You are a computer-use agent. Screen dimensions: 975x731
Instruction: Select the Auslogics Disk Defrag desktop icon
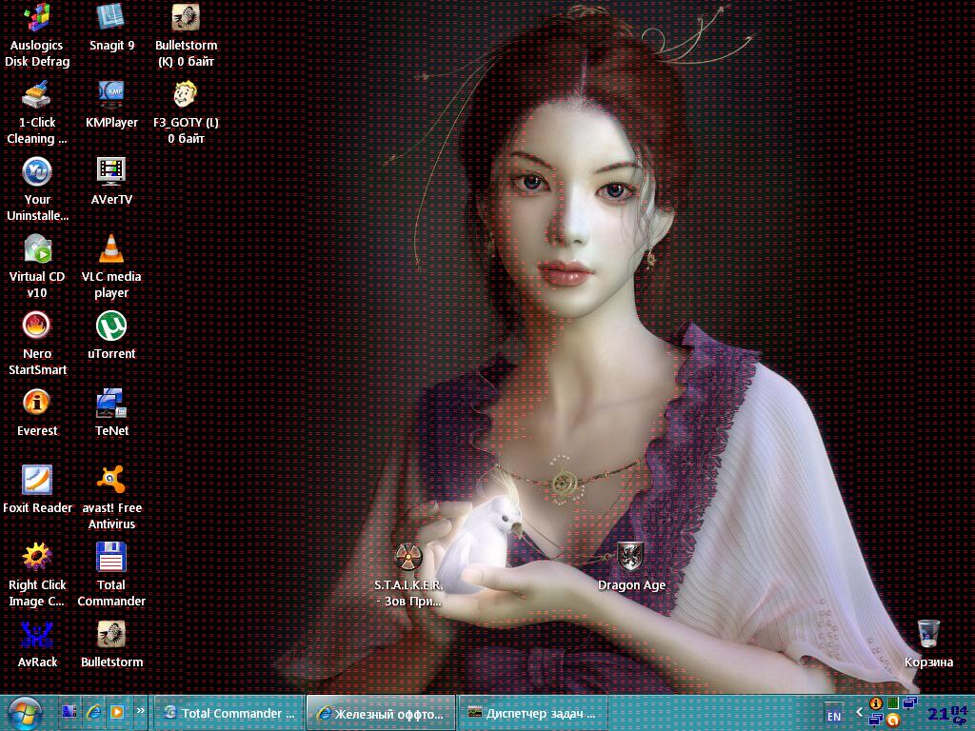pos(37,34)
